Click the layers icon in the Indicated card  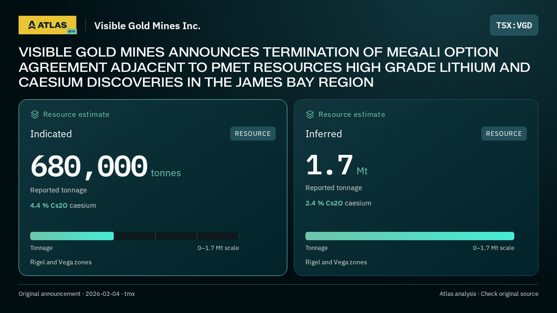point(35,115)
